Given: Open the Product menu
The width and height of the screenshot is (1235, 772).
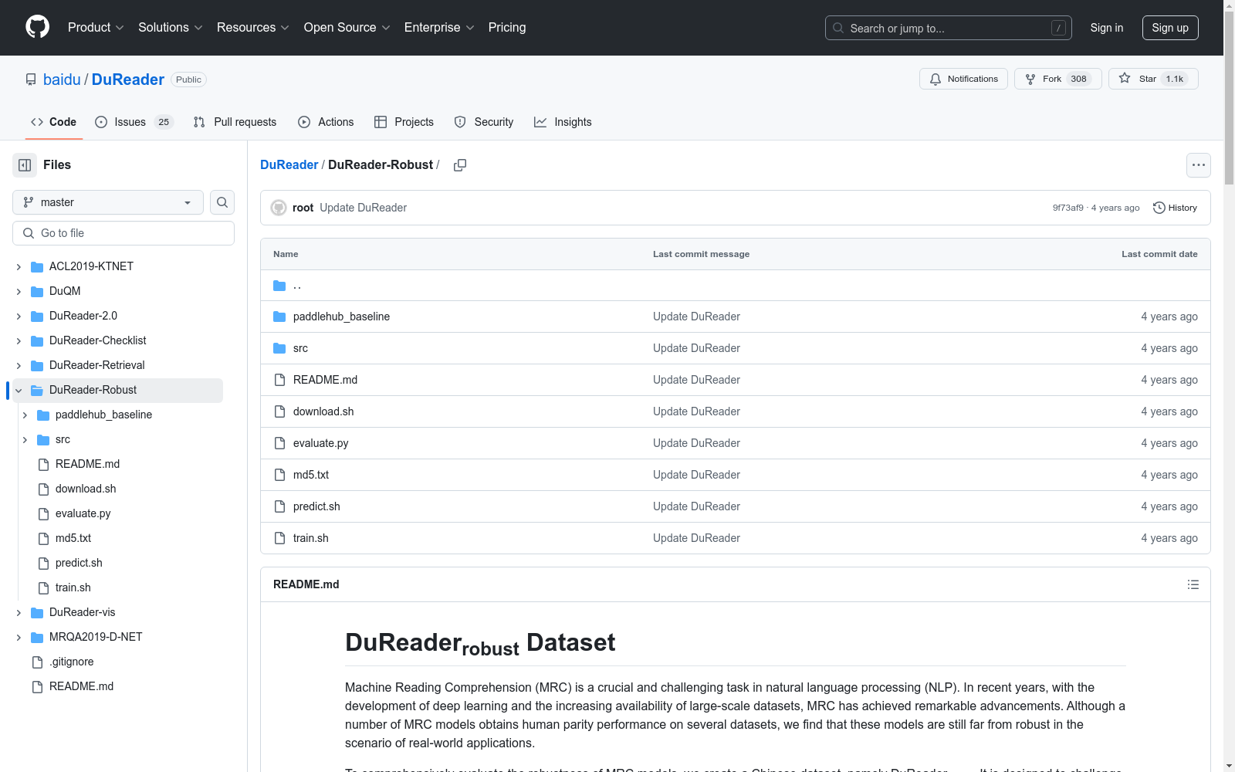Looking at the screenshot, I should pyautogui.click(x=96, y=27).
